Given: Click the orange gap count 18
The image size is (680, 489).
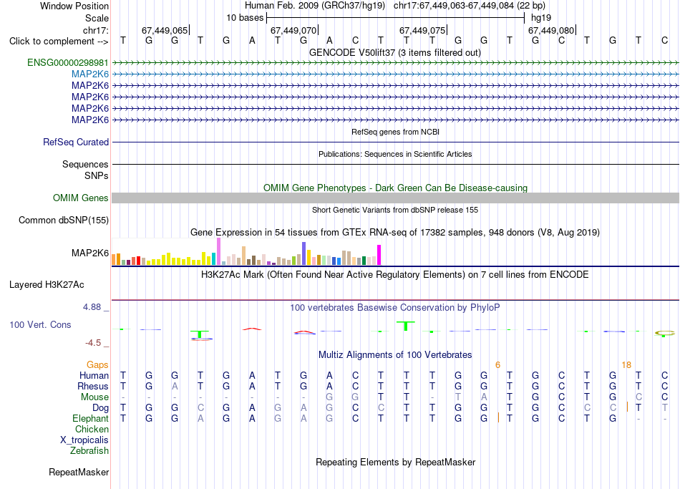Looking at the screenshot, I should 626,365.
